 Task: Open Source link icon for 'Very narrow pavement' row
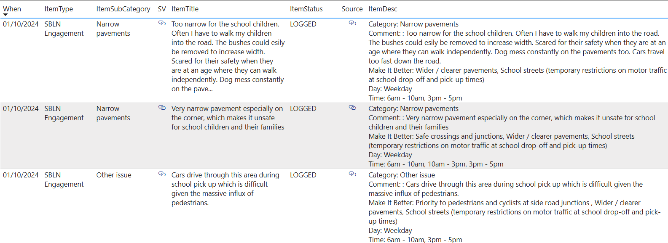coord(352,108)
